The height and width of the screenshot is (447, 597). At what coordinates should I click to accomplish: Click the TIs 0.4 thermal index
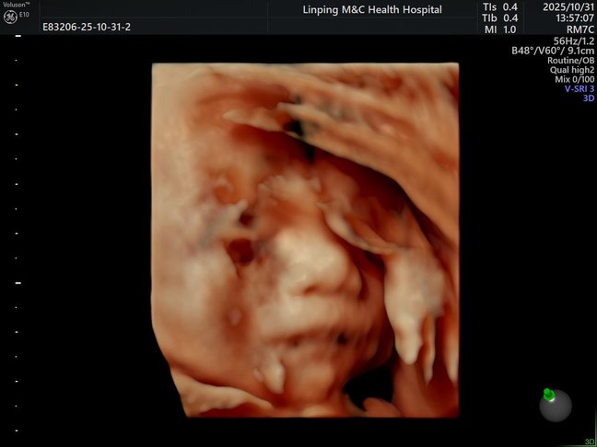(500, 7)
